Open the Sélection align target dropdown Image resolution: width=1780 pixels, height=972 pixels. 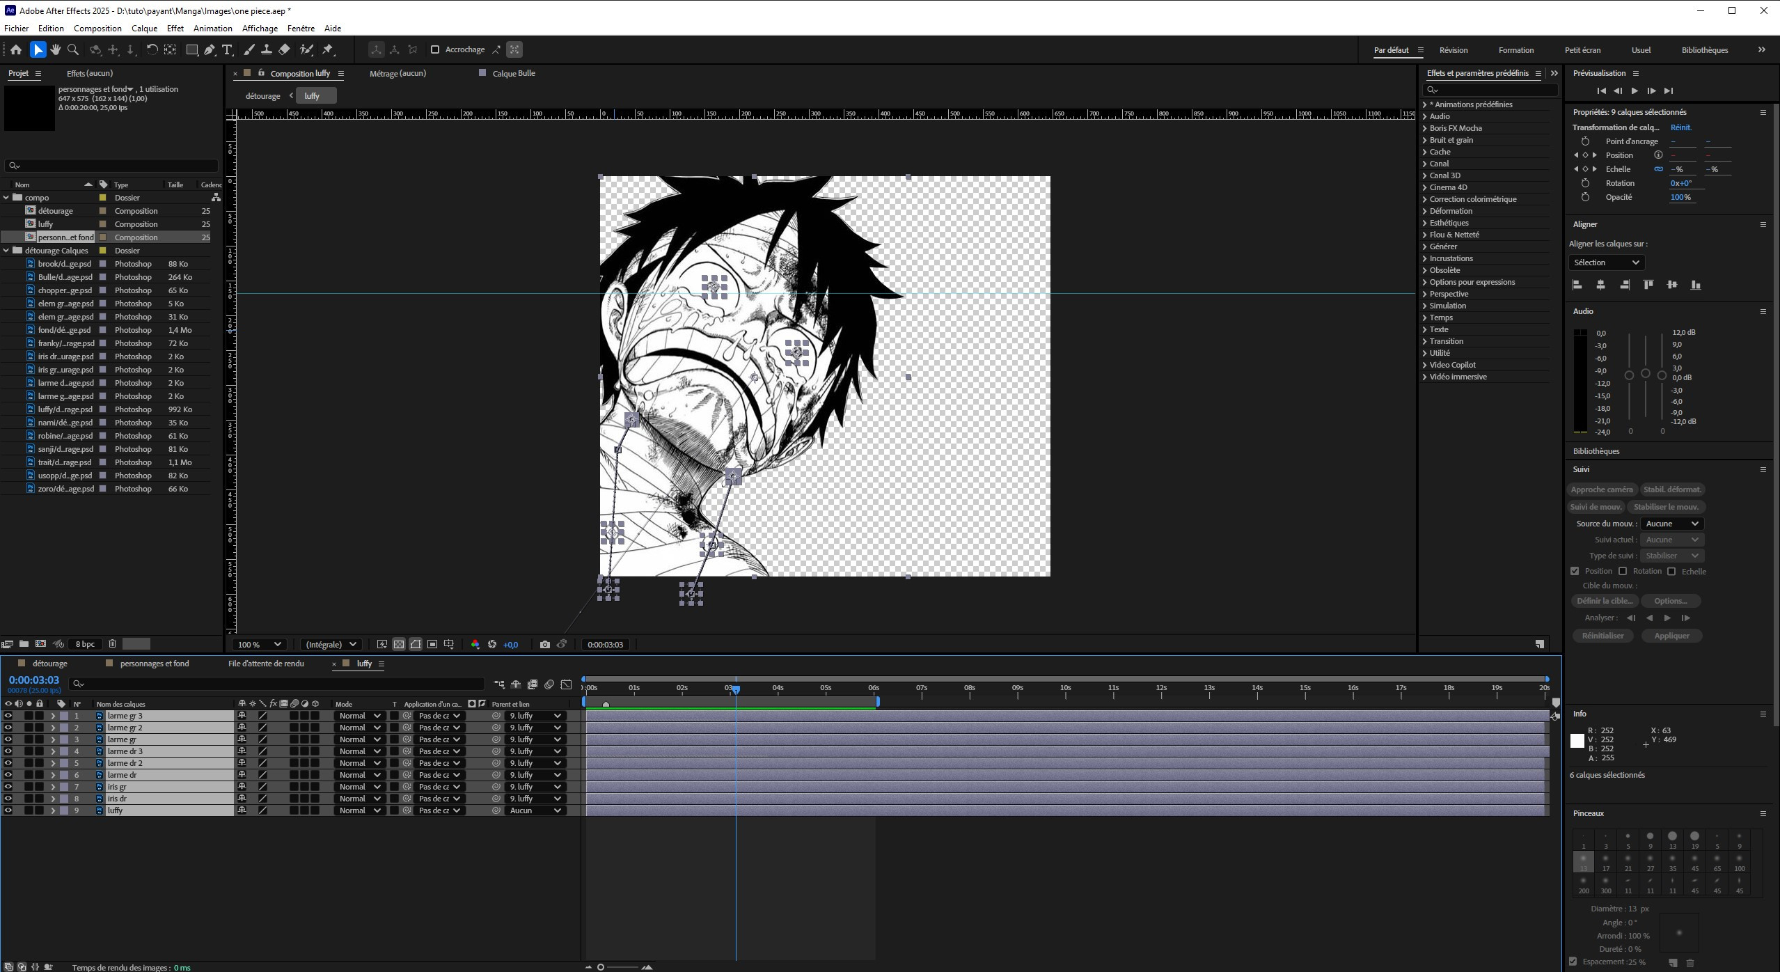point(1606,262)
